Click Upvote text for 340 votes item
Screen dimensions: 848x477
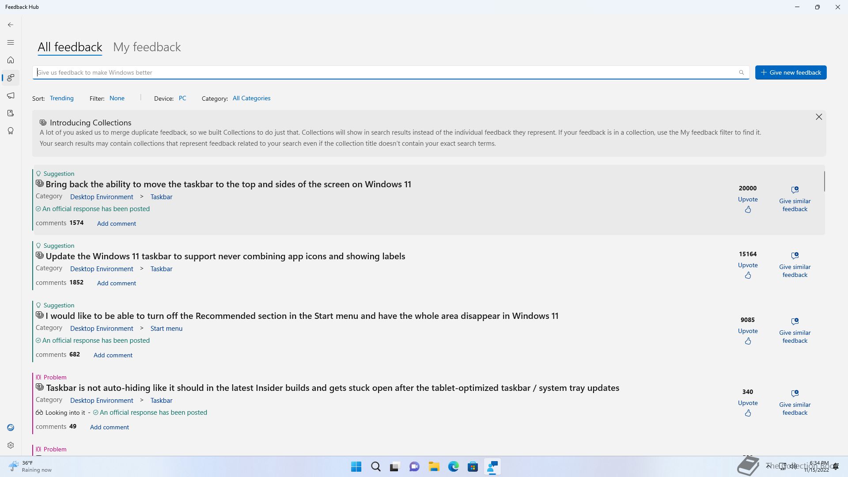pos(748,403)
